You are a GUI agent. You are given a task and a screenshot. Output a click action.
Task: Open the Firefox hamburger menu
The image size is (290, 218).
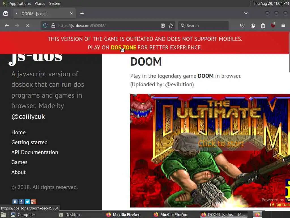point(283,26)
